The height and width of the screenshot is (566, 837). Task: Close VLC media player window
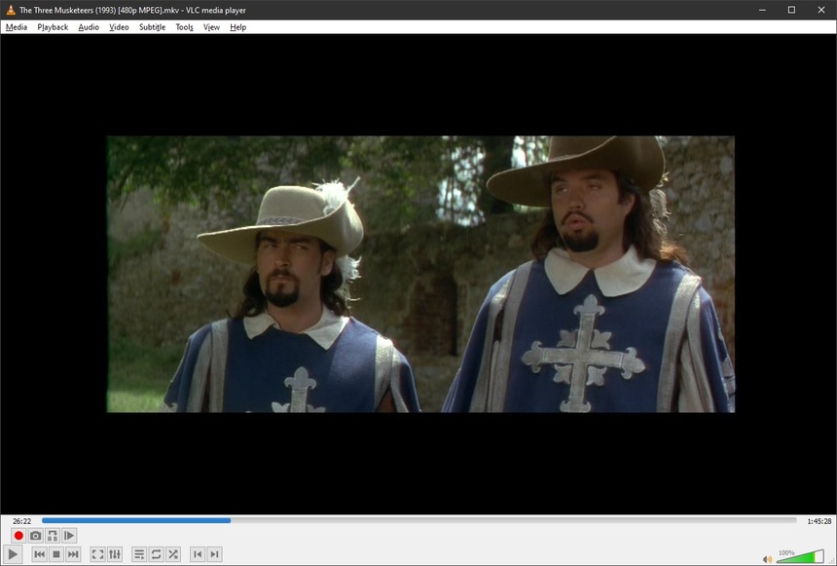[821, 10]
